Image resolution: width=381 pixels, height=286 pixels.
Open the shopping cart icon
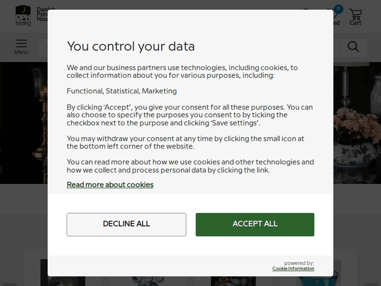coord(356,14)
